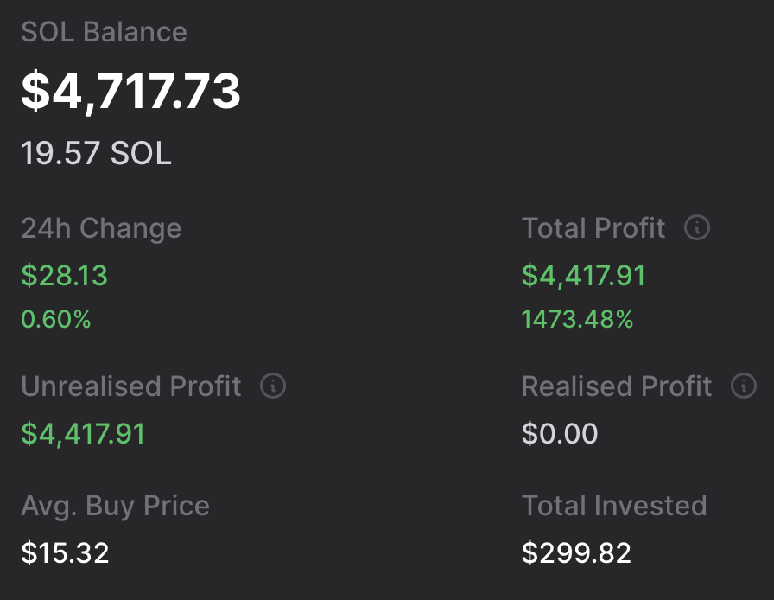Click the Total Profit info icon
774x600 pixels.
tap(696, 228)
